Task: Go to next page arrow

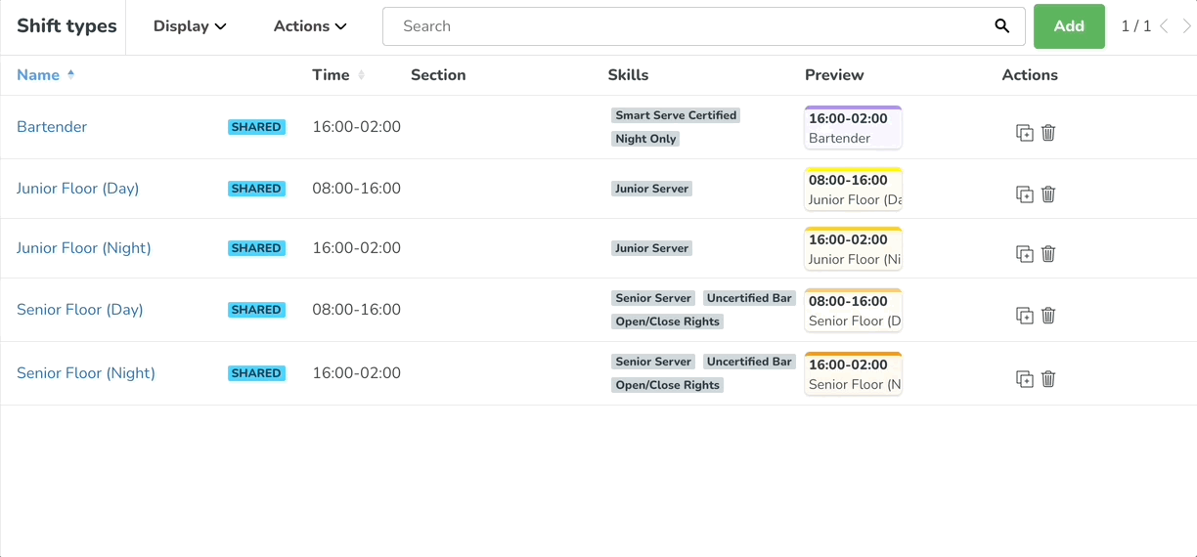Action: tap(1186, 26)
